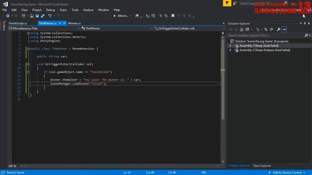Toggle Preview Selected Items button

[284, 30]
